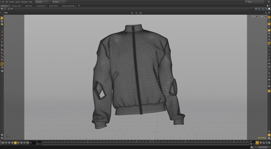Click the blue globe icon in path bar
Viewport: 271px width, 149px height.
click(259, 9)
